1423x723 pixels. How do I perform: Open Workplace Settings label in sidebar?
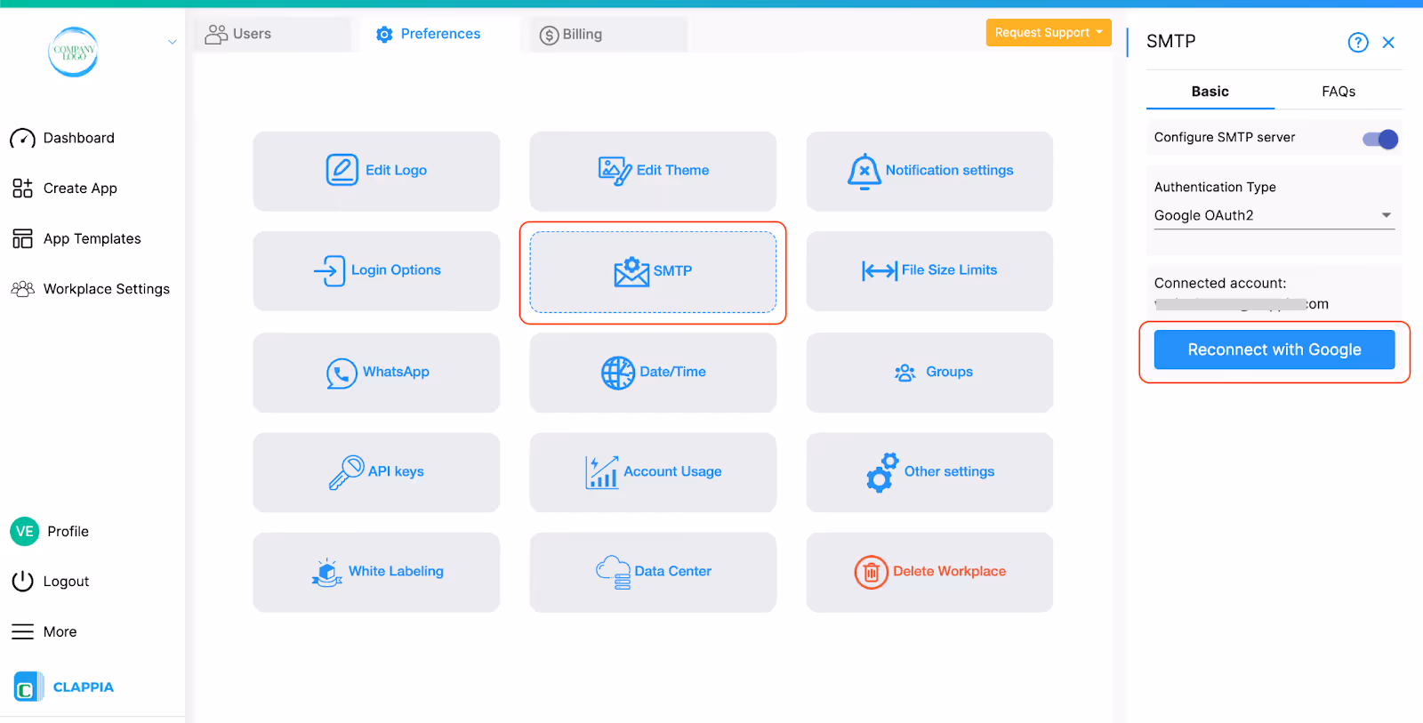point(107,289)
